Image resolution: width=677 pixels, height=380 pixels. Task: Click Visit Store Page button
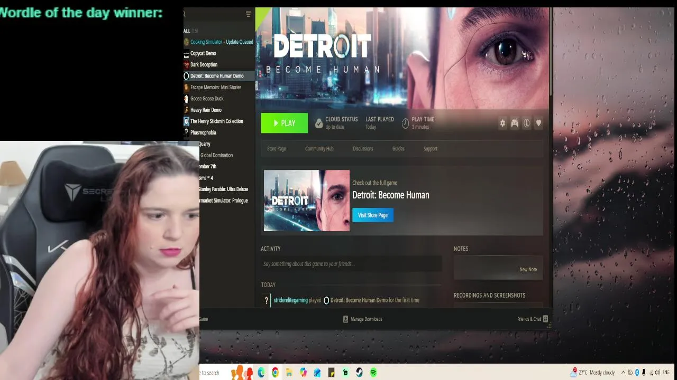[x=373, y=215]
